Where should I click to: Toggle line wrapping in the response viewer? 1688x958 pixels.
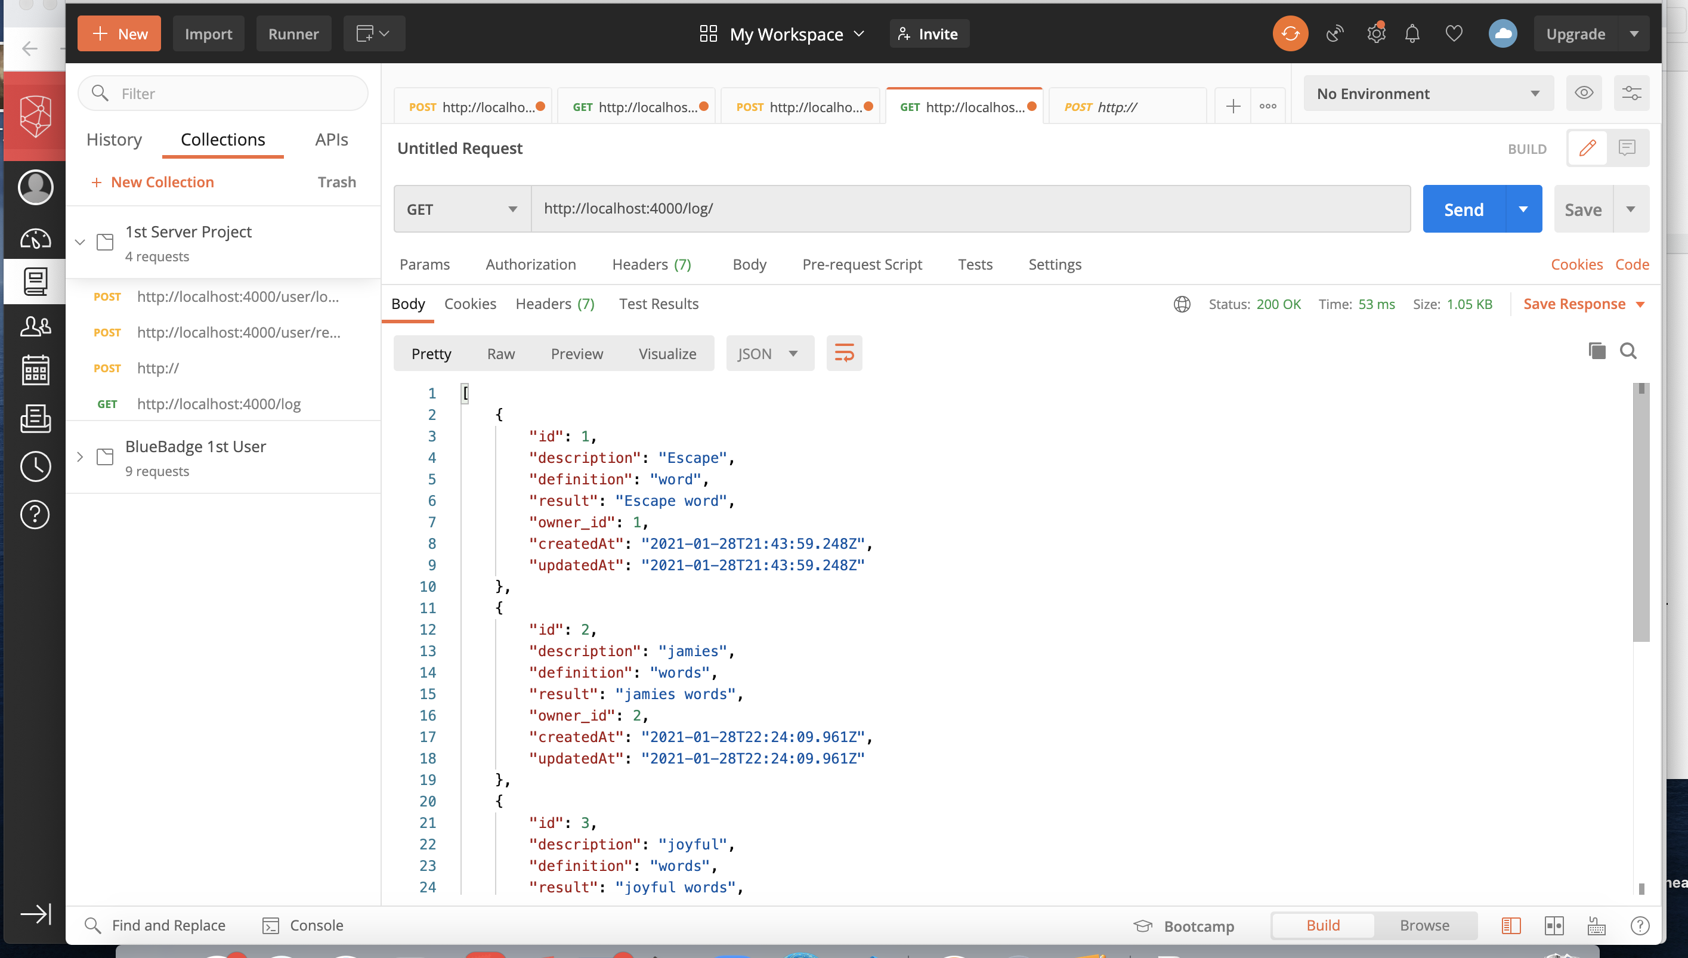tap(844, 353)
